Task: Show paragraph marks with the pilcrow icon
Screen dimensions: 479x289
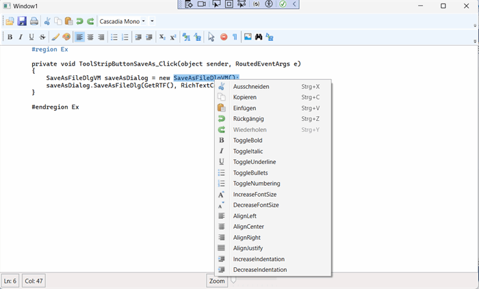Action: 235,37
